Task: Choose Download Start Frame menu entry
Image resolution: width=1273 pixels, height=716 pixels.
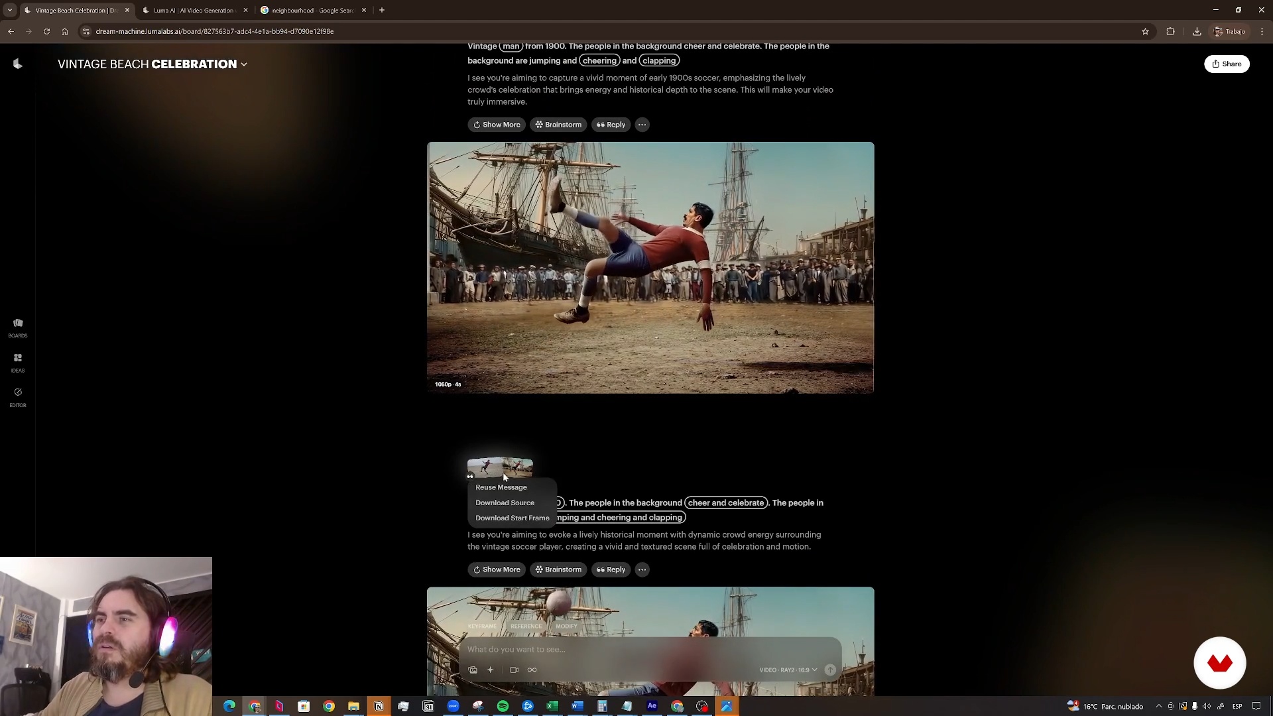Action: tap(512, 518)
